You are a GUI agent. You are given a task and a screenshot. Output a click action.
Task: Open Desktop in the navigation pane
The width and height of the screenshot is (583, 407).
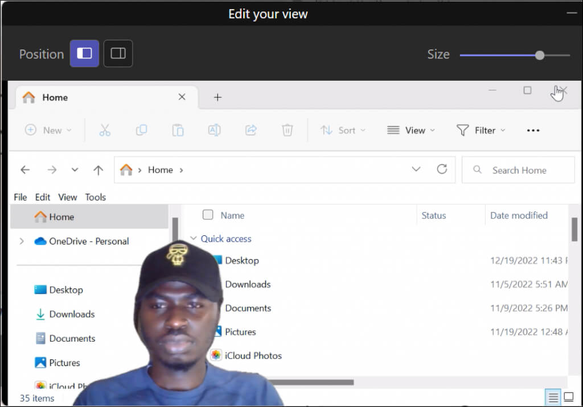point(59,290)
